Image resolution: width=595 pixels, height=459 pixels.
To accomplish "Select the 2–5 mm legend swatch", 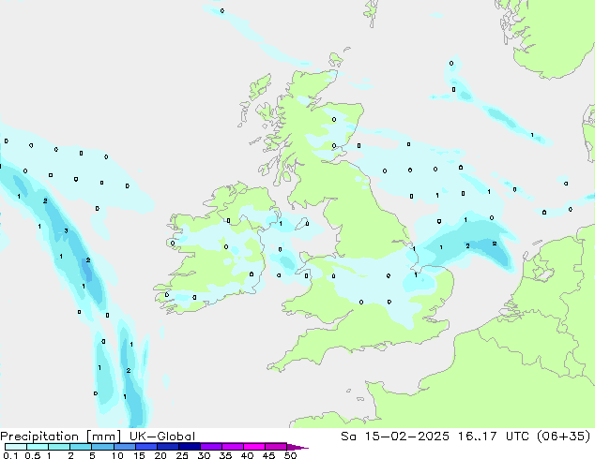I will coord(81,447).
